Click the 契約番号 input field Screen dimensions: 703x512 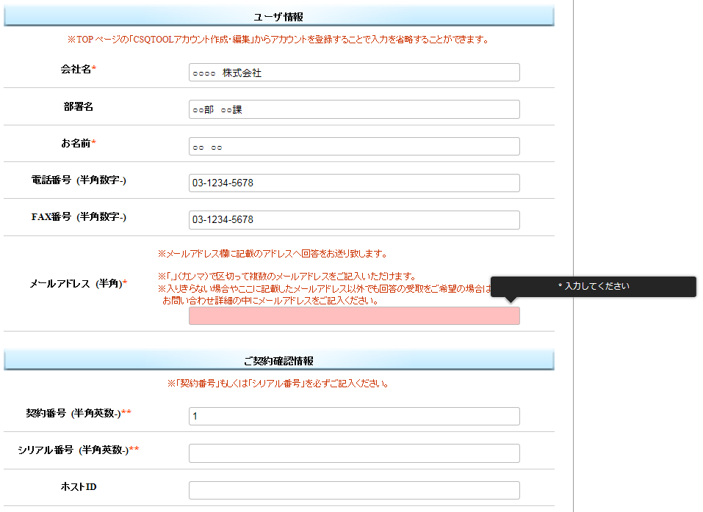click(353, 417)
